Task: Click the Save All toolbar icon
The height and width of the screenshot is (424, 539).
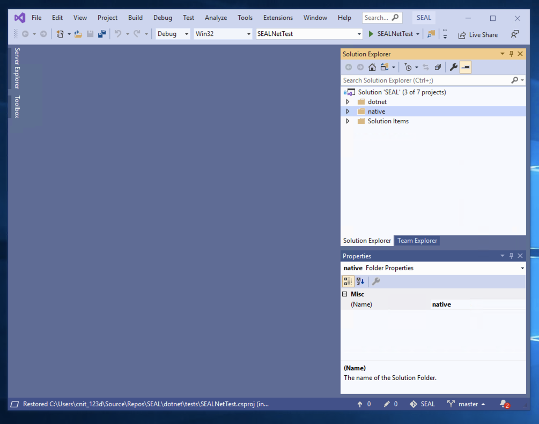Action: pos(102,34)
